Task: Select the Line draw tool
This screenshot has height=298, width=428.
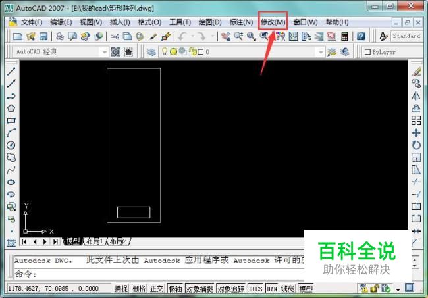Action: point(11,72)
